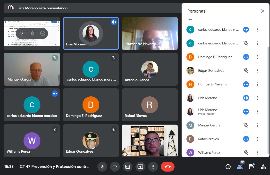Select muted carlos eduardo blanco moral... tile

click(91, 69)
